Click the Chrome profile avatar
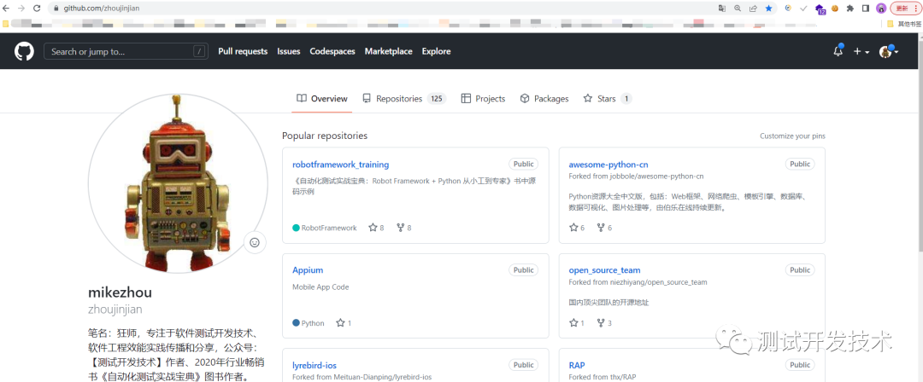 (881, 9)
